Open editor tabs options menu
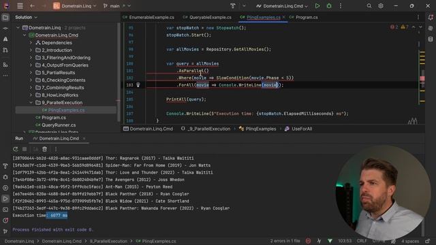The image size is (436, 245). point(418,17)
